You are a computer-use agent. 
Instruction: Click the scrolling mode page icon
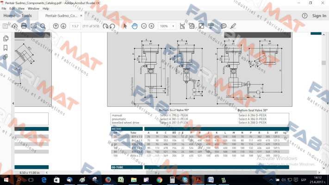pyautogui.click(x=182, y=26)
